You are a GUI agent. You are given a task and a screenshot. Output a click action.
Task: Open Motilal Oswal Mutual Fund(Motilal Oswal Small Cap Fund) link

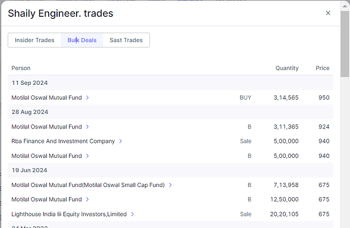pos(88,185)
